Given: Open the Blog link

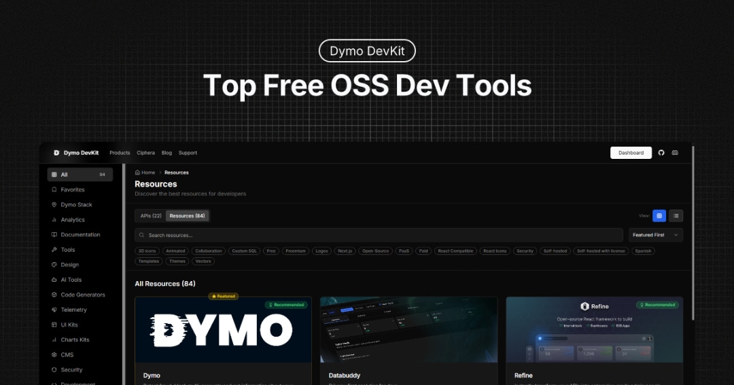Looking at the screenshot, I should pyautogui.click(x=167, y=153).
